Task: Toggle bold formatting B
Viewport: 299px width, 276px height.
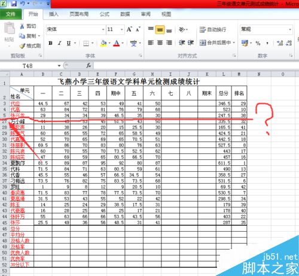Action: [50, 43]
